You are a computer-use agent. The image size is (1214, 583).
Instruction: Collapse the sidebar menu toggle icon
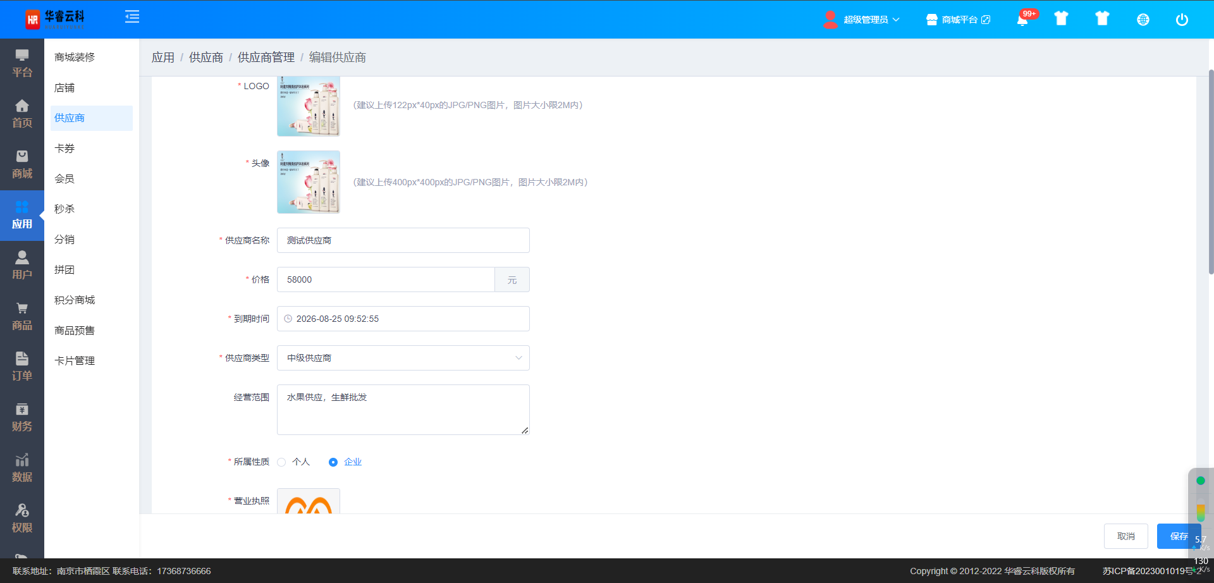point(132,17)
